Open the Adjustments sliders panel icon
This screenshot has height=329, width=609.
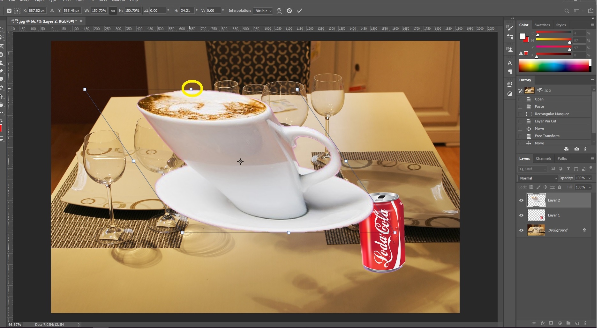click(x=510, y=37)
